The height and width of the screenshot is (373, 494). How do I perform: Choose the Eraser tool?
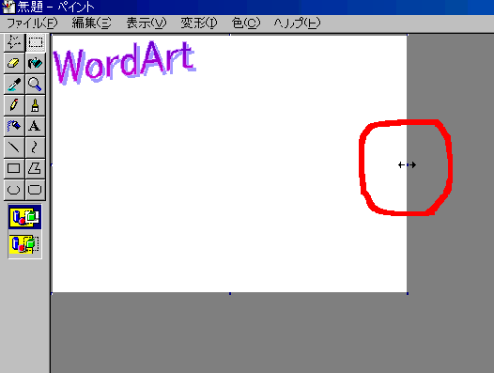(x=14, y=63)
